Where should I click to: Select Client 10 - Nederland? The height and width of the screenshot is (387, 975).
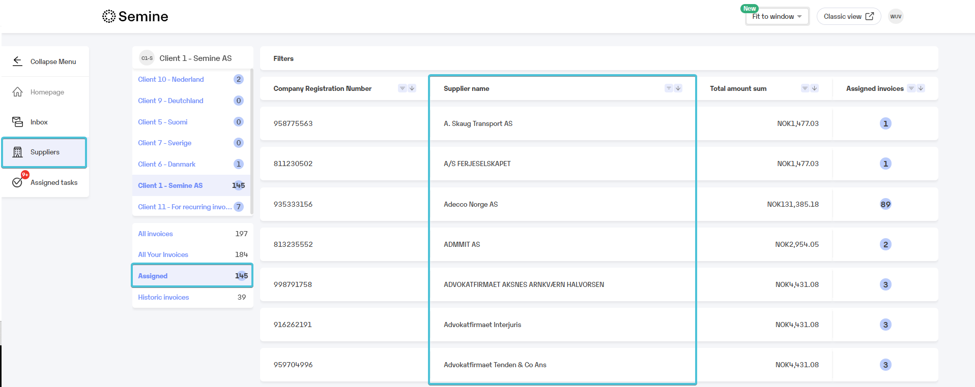click(171, 79)
